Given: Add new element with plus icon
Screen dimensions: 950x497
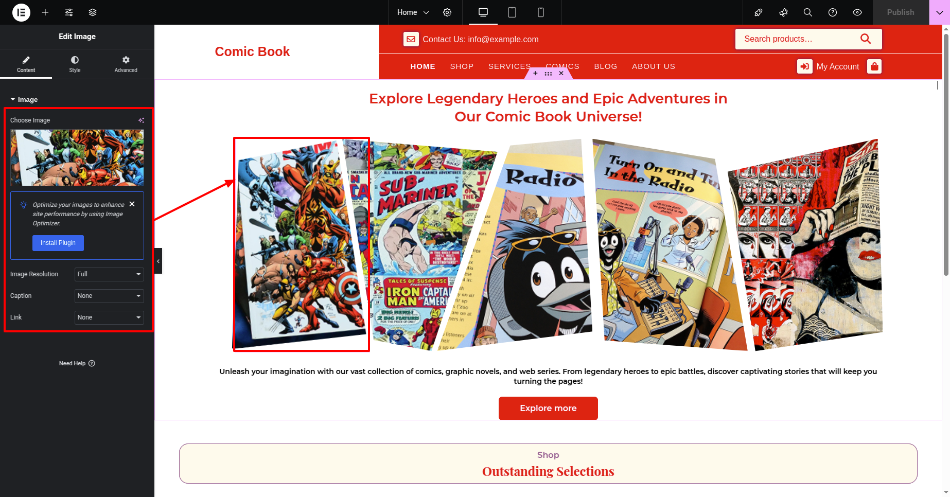Looking at the screenshot, I should 45,12.
